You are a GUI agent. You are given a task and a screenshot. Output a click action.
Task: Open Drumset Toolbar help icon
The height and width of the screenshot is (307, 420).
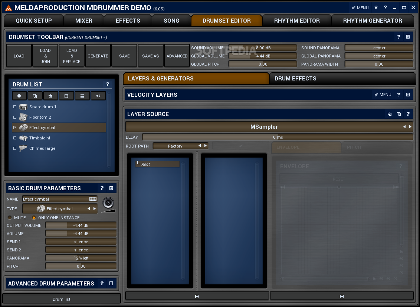pos(399,37)
